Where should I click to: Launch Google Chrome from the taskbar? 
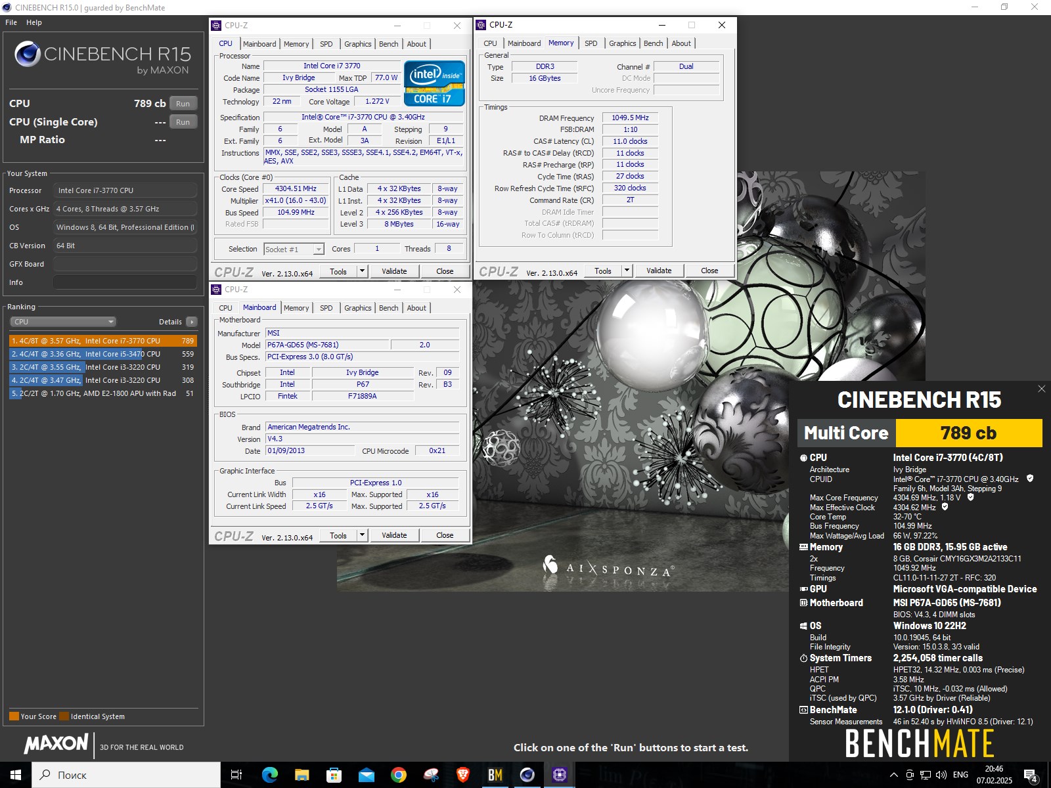point(398,775)
